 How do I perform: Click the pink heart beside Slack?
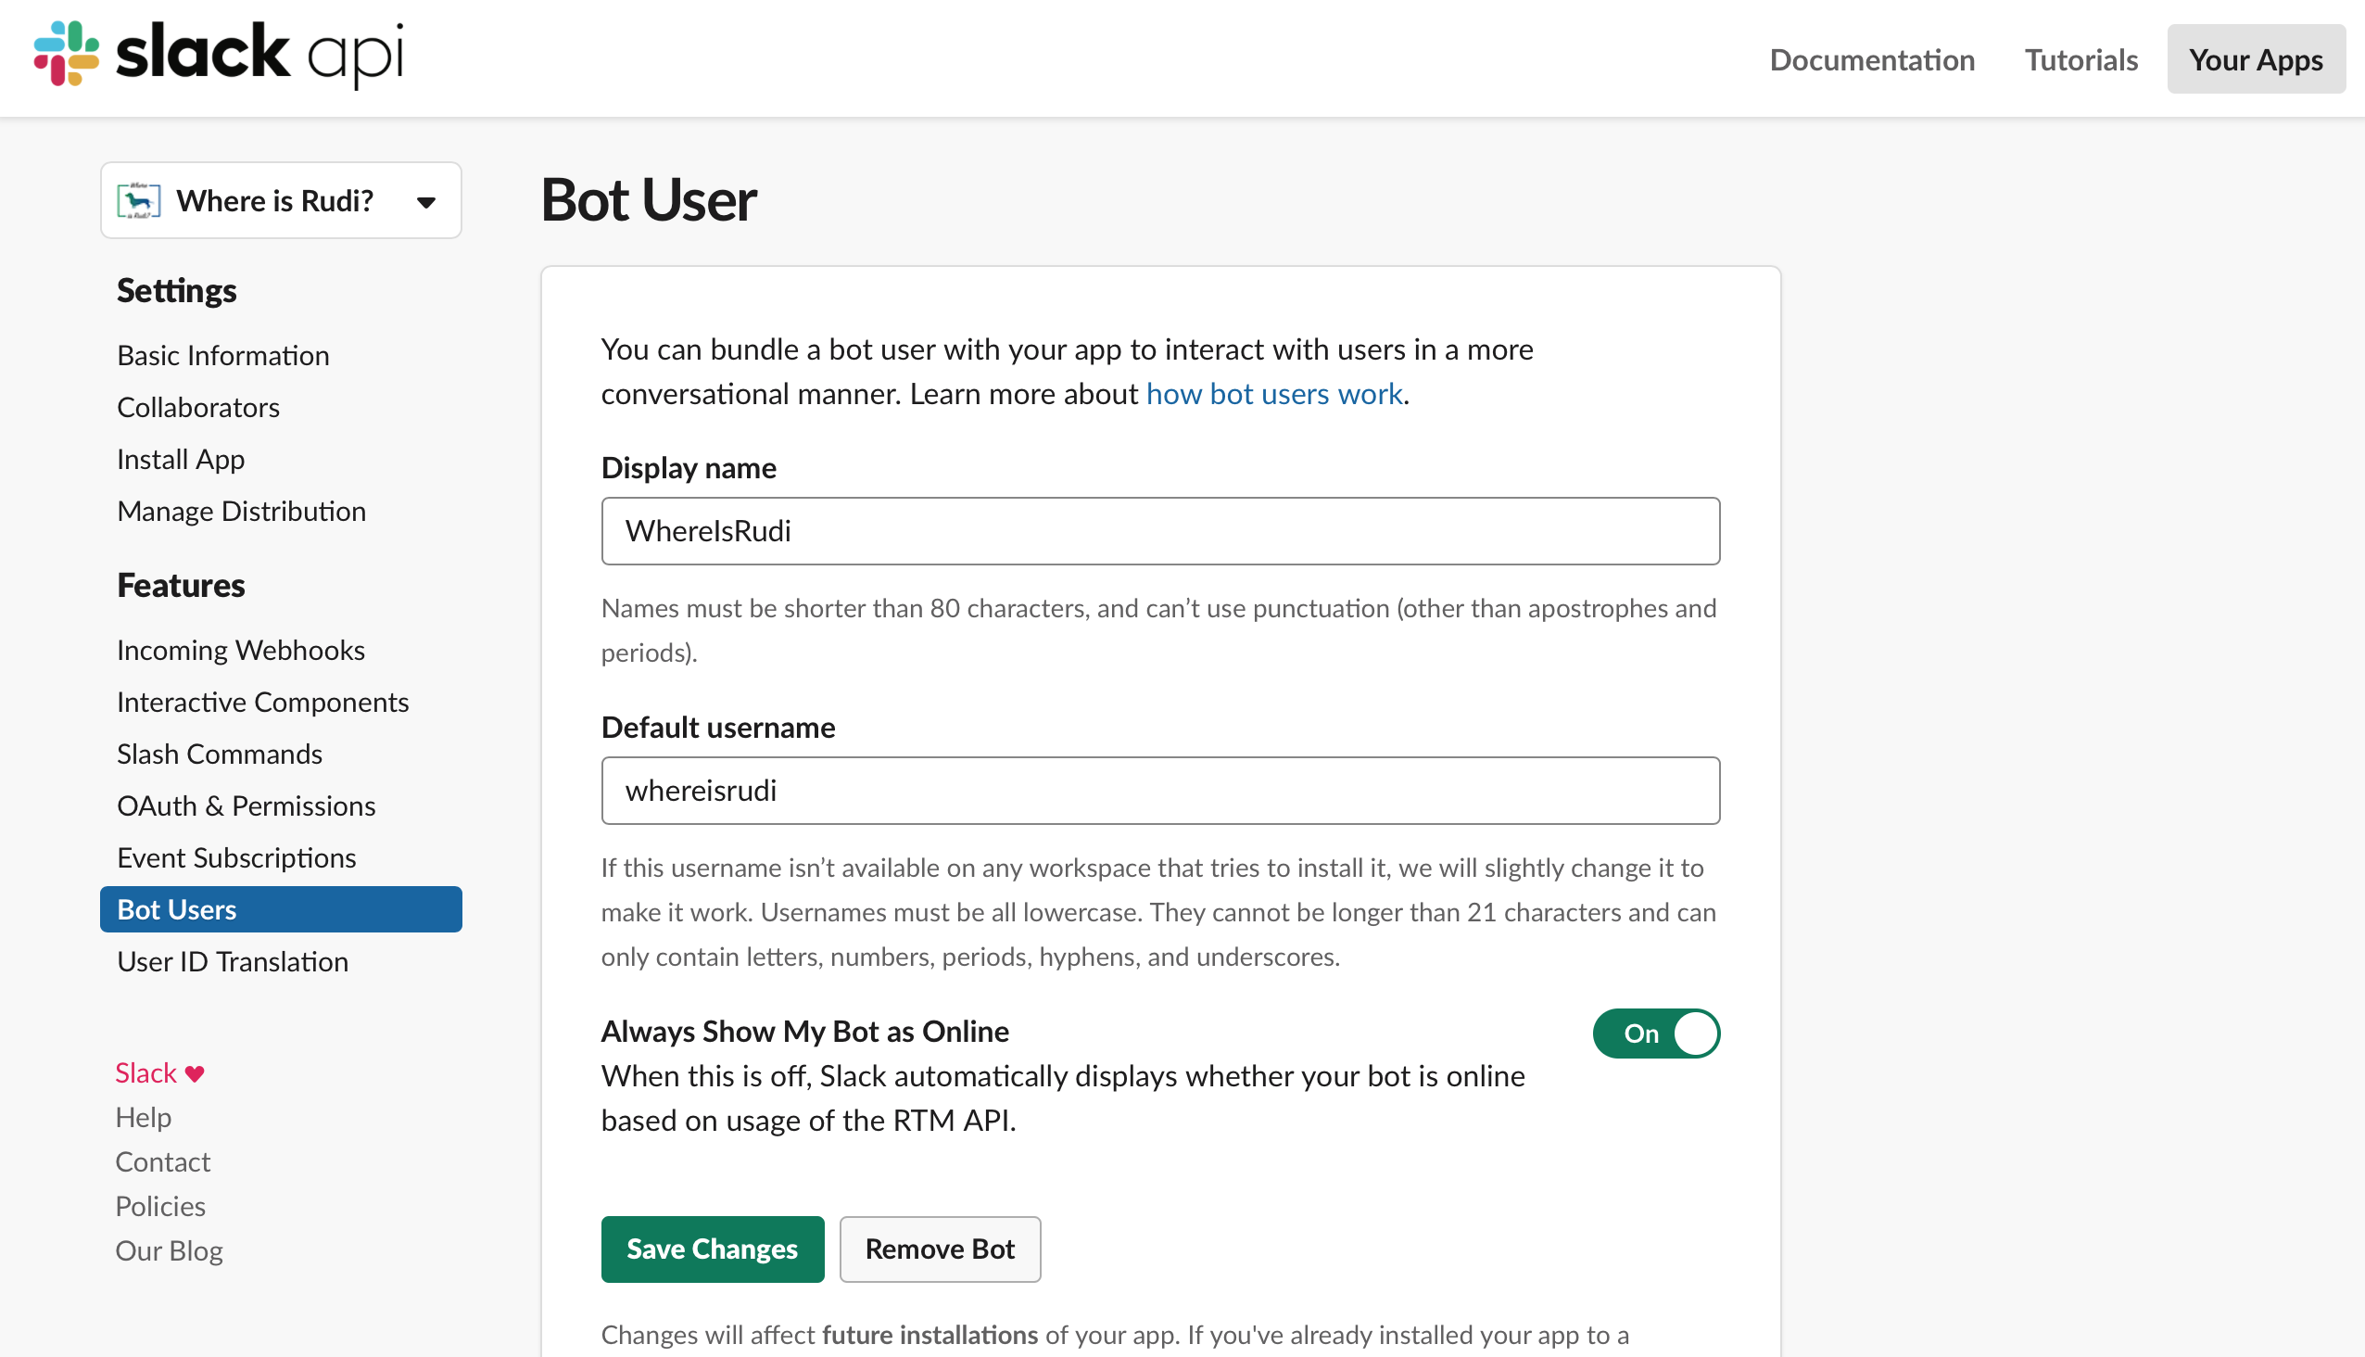pyautogui.click(x=194, y=1073)
